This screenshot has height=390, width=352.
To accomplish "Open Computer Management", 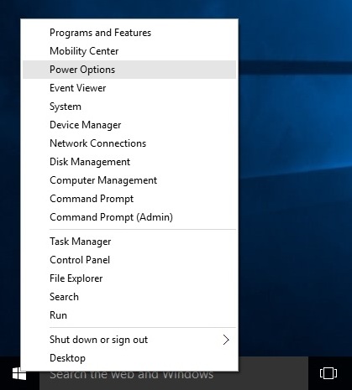I will (129, 180).
